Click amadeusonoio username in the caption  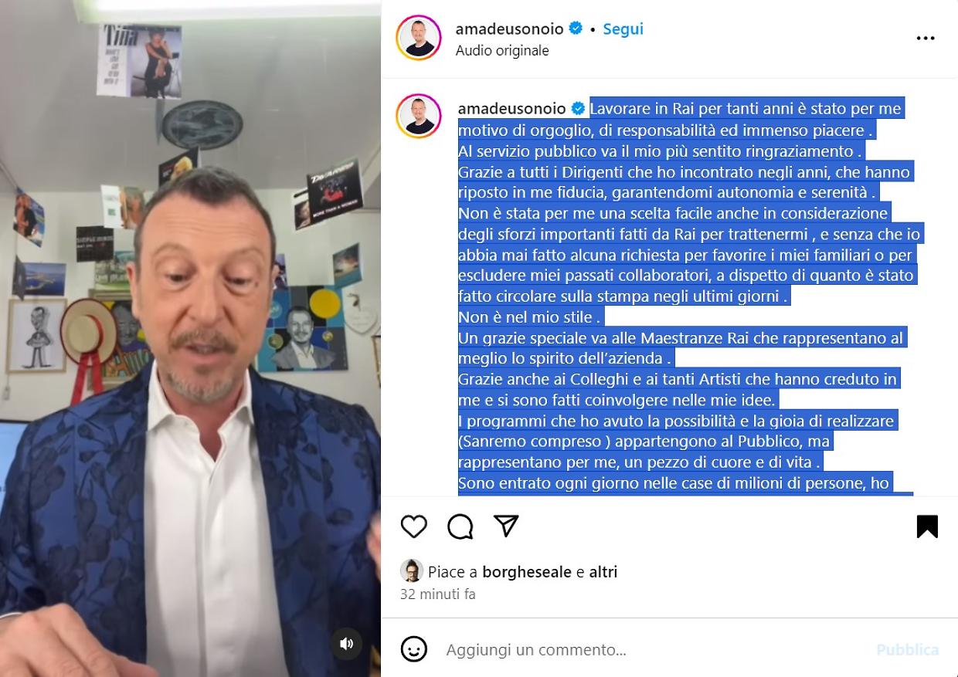tap(512, 108)
